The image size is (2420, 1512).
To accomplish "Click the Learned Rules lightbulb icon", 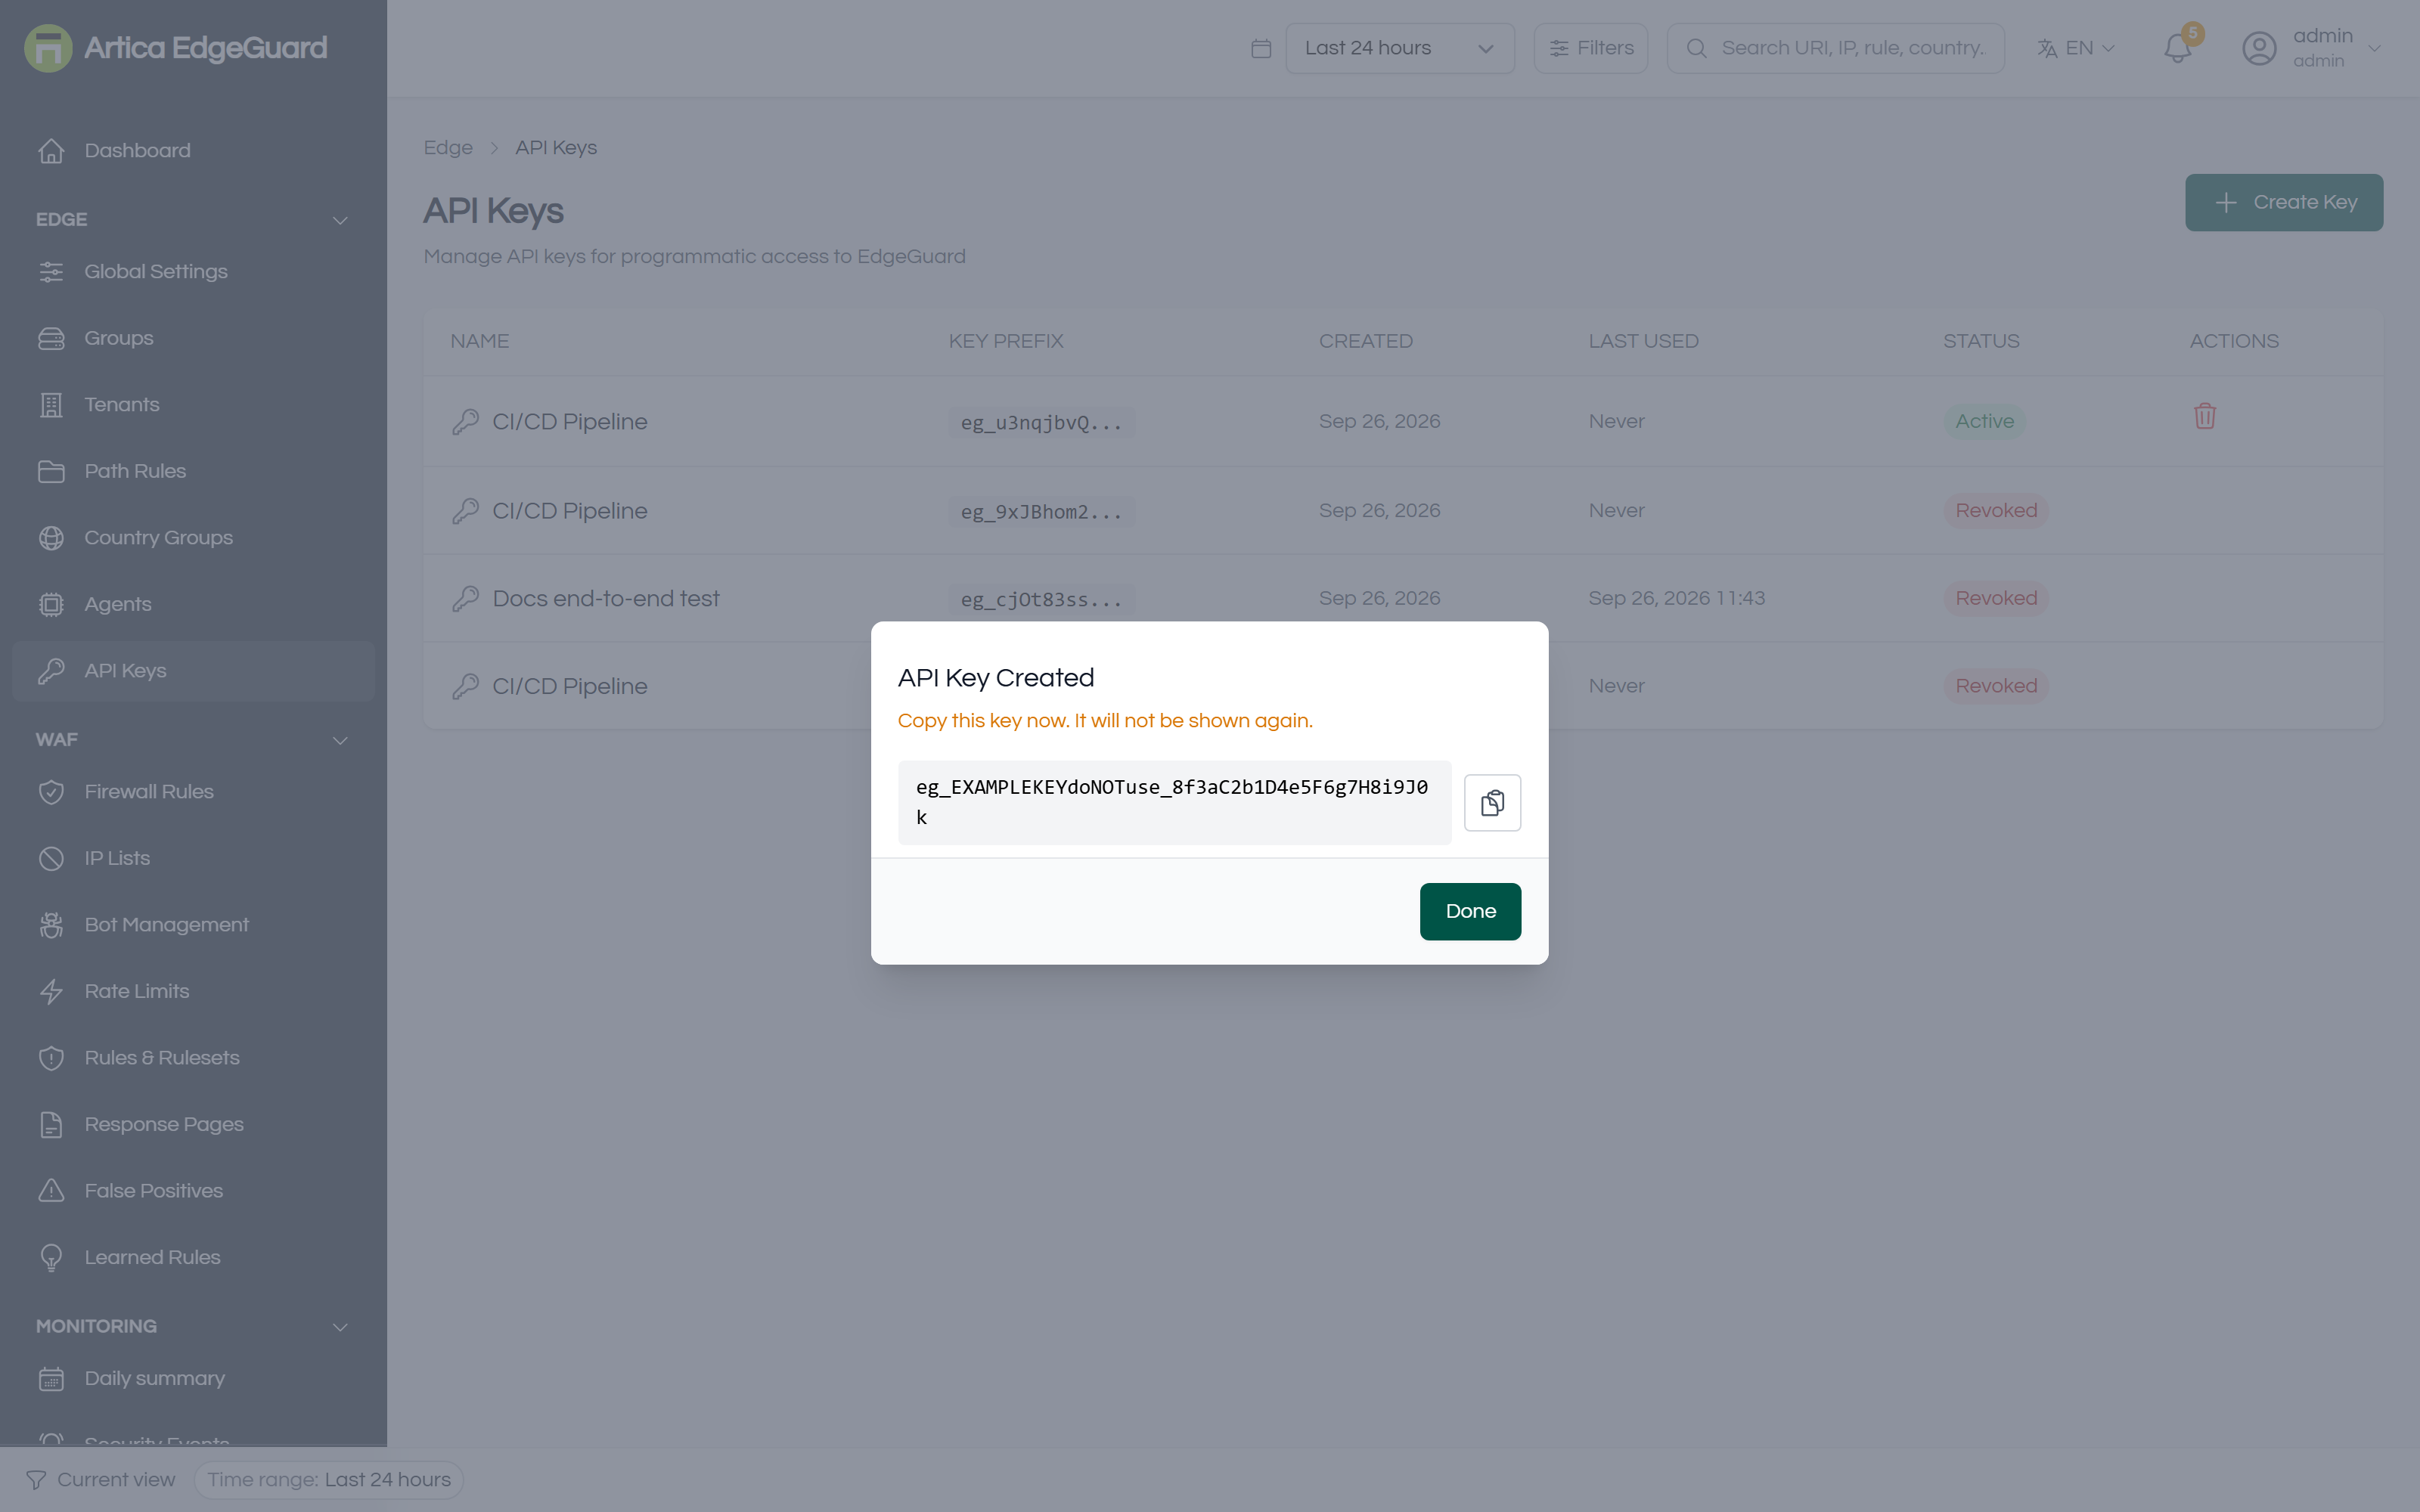I will pos(51,1257).
